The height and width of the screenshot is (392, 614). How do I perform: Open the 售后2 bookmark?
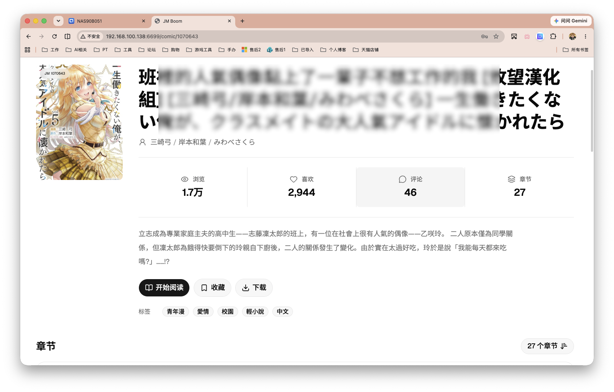(x=251, y=50)
